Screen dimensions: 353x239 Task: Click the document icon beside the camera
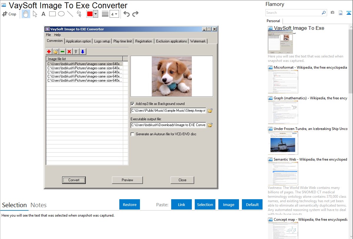point(341,13)
